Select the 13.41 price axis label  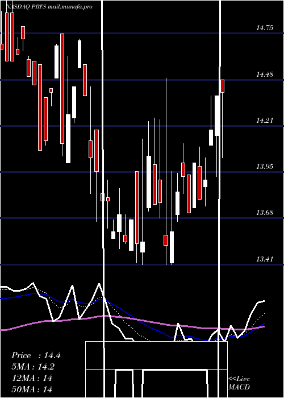coord(265,259)
